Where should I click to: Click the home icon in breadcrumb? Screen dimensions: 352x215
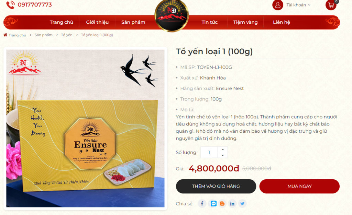coord(5,35)
